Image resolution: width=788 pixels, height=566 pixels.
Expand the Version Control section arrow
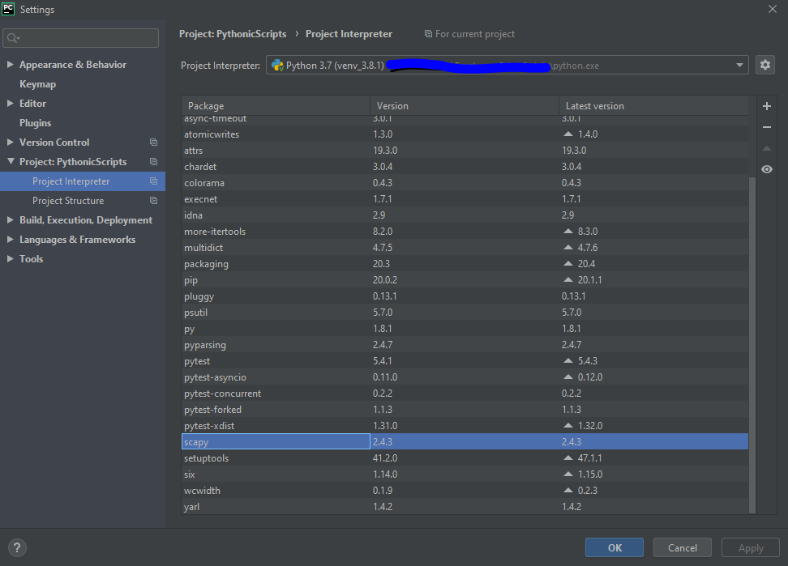pos(10,142)
